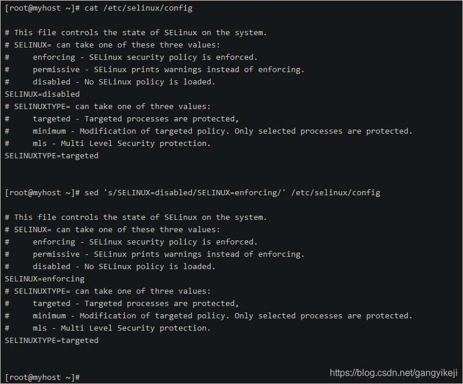Click the SELINUX=enforcing output line
The width and height of the screenshot is (463, 384).
pos(45,278)
